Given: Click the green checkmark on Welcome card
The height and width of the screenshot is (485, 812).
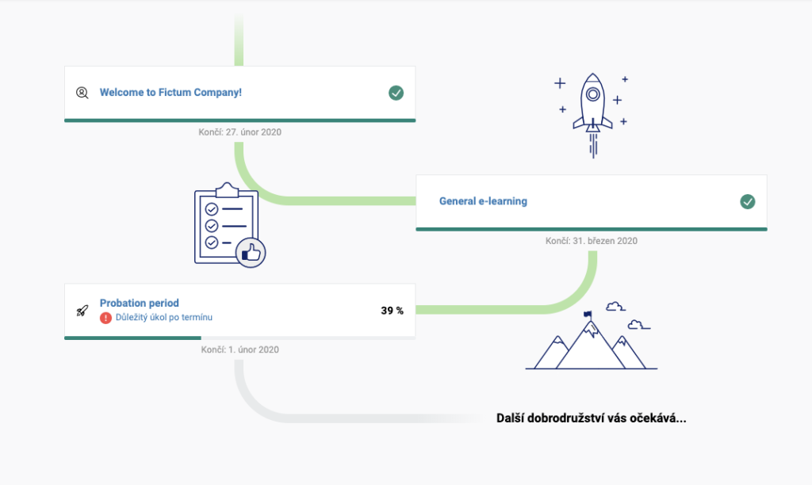Looking at the screenshot, I should coord(396,93).
